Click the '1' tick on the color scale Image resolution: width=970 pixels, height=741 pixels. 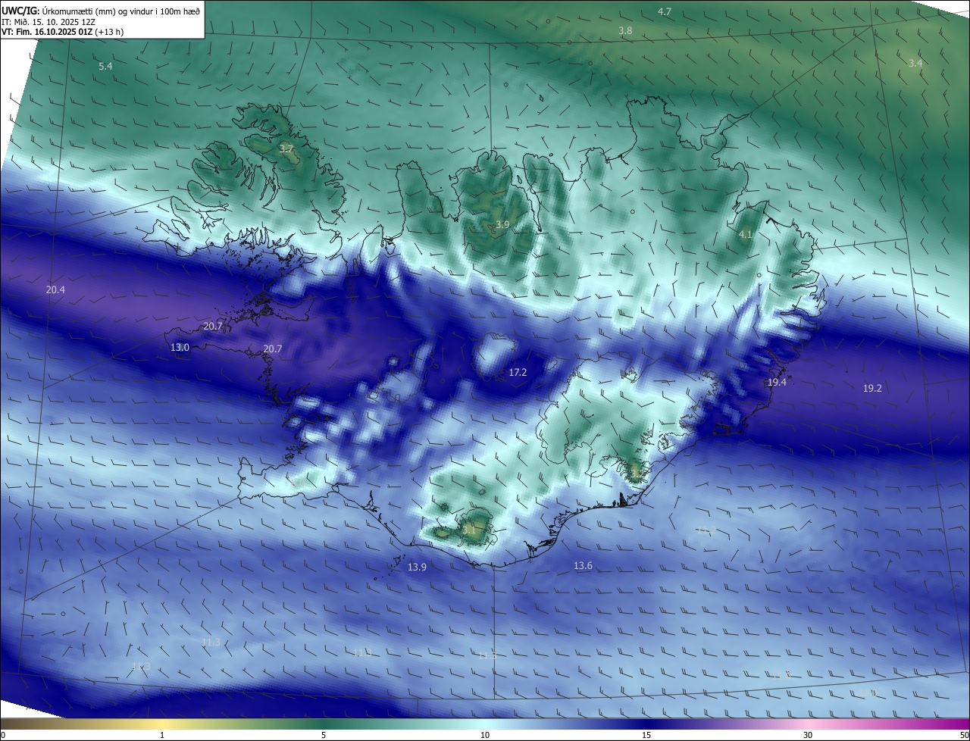point(162,735)
